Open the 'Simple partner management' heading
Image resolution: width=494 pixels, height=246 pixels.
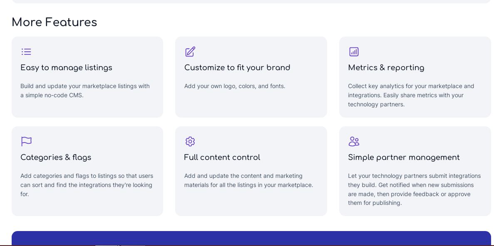(x=404, y=157)
